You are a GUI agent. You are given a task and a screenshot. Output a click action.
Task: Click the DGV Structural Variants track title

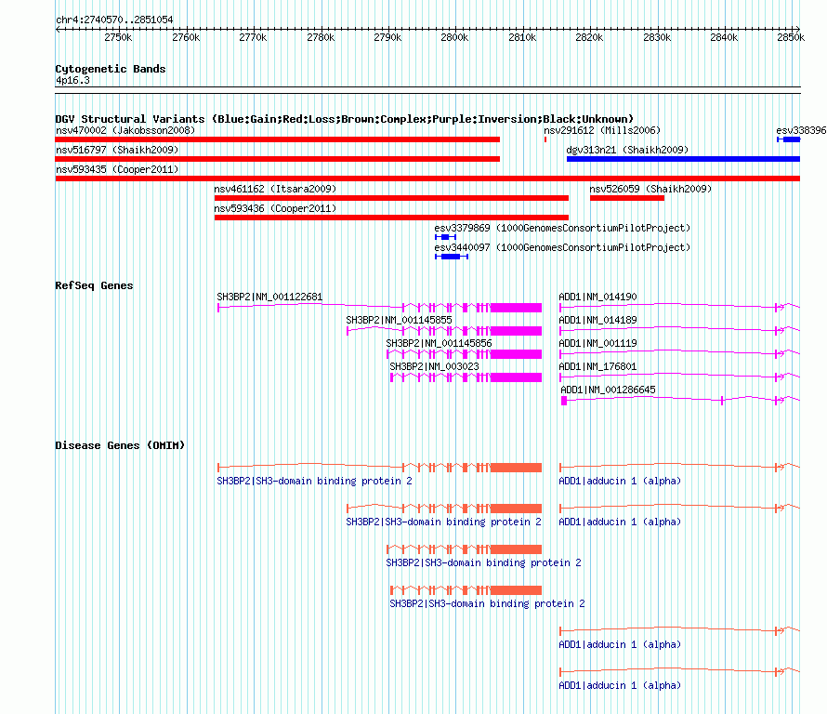344,119
